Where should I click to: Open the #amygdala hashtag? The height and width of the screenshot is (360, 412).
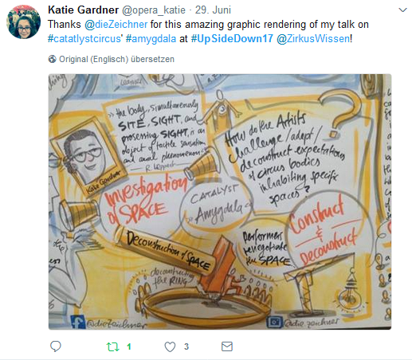151,39
